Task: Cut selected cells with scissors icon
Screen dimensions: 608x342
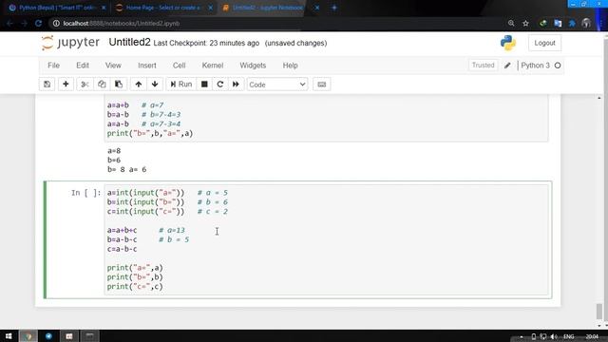Action: (x=85, y=85)
